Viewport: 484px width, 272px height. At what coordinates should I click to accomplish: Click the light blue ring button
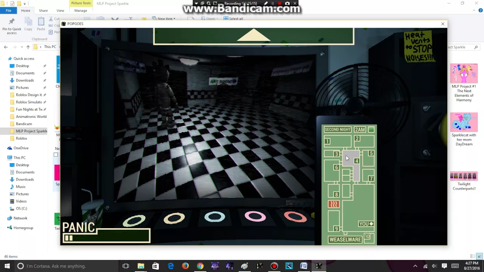[215, 217]
